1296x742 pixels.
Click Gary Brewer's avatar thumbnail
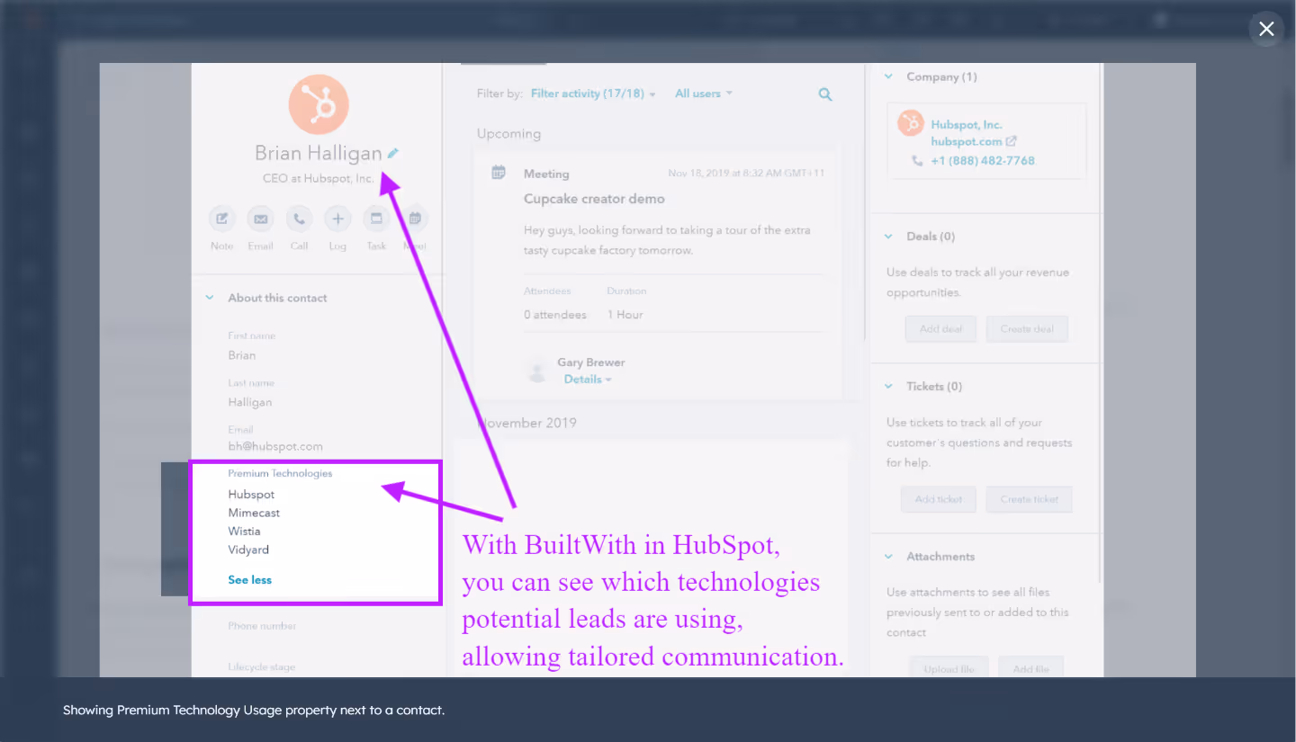pos(537,370)
